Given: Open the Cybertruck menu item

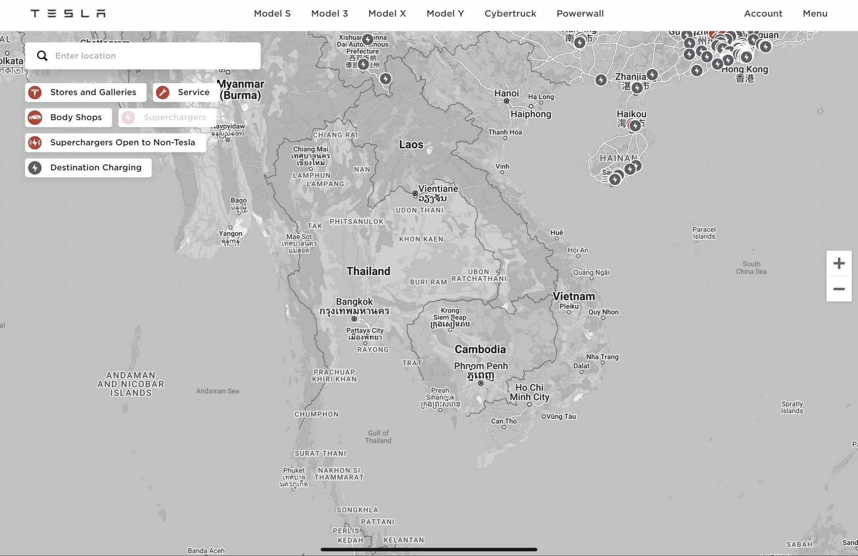Looking at the screenshot, I should click(x=510, y=13).
